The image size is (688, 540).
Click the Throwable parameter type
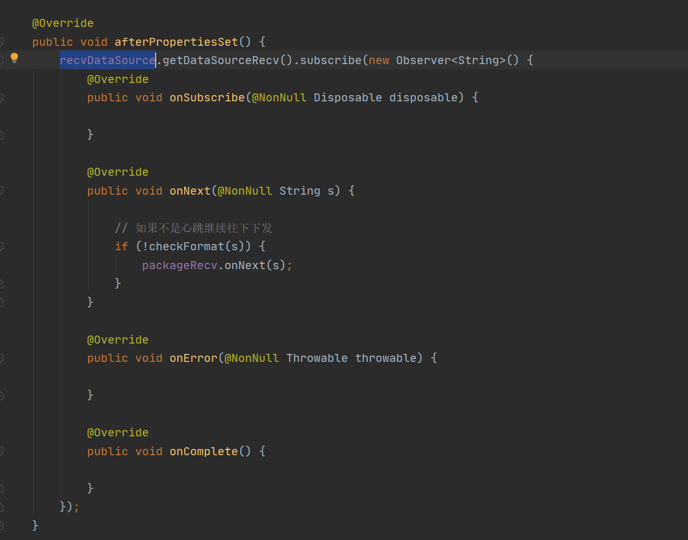pyautogui.click(x=317, y=358)
